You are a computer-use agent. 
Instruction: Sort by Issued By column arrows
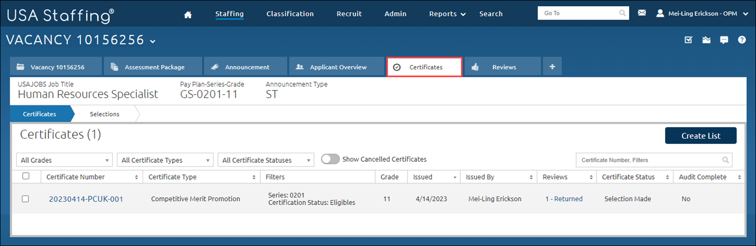pyautogui.click(x=531, y=177)
